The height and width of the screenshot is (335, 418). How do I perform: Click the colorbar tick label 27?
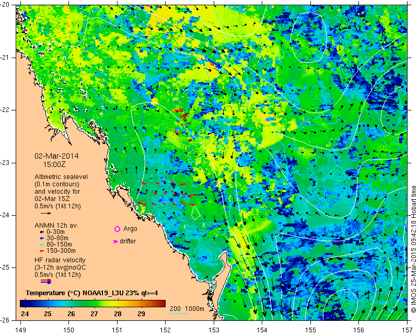pos(94,314)
